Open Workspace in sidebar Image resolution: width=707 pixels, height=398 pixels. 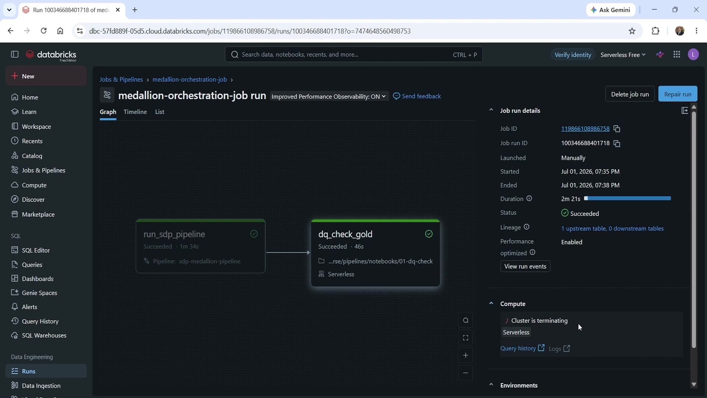click(x=46, y=126)
